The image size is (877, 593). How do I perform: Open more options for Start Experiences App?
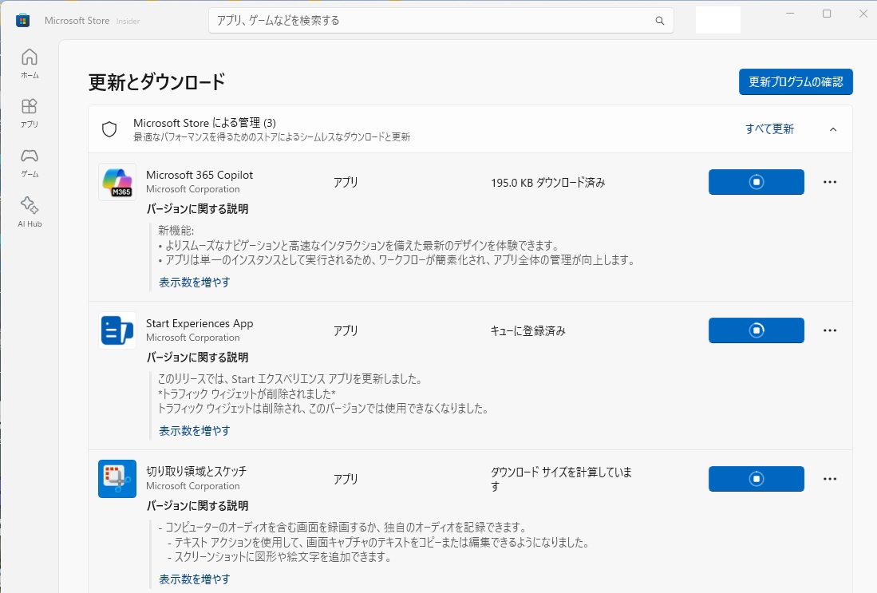[x=830, y=330]
